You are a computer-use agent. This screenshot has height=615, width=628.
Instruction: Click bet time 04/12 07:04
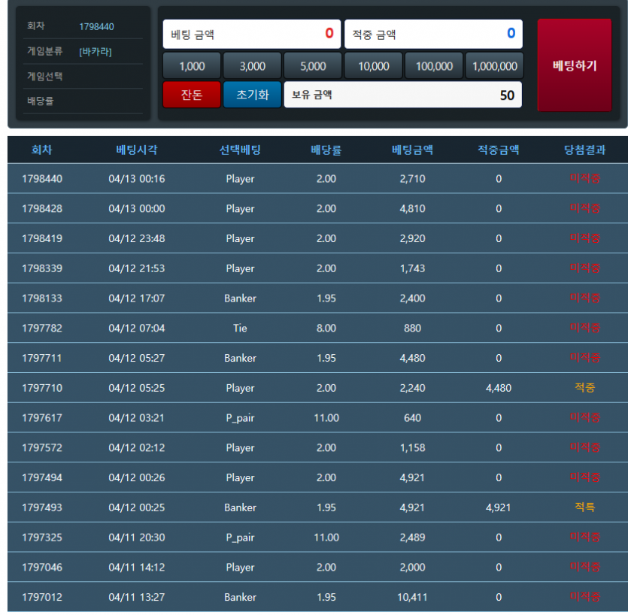(137, 329)
